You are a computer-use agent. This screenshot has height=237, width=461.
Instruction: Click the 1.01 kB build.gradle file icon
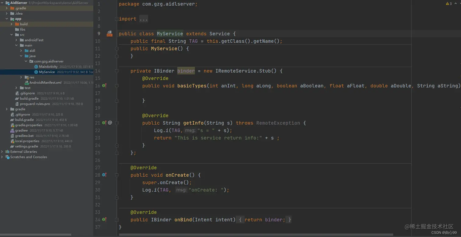coord(17,99)
